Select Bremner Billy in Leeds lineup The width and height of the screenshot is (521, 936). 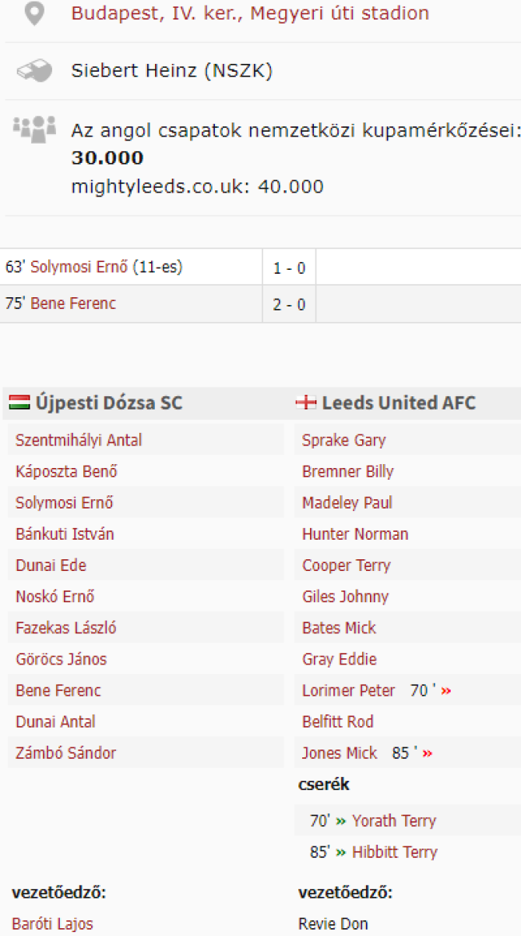[347, 472]
